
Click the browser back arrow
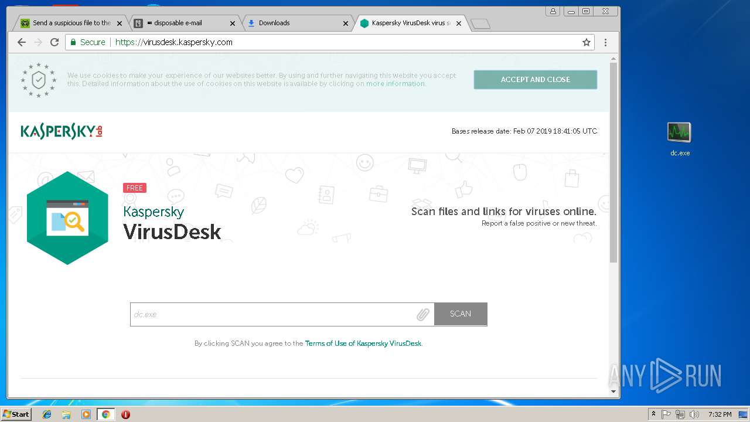tap(22, 42)
